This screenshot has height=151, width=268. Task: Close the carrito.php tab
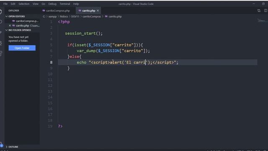coord(98,10)
